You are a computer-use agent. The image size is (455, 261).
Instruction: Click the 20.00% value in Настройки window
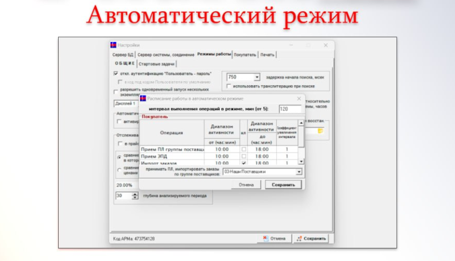[124, 185]
